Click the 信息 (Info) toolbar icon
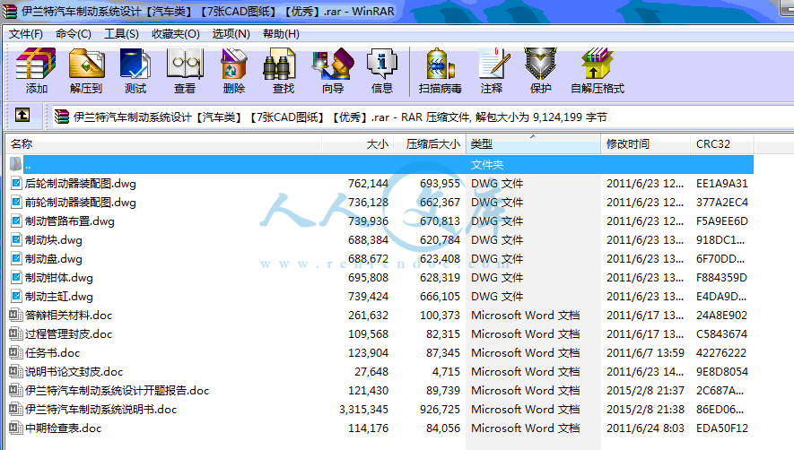 (382, 64)
